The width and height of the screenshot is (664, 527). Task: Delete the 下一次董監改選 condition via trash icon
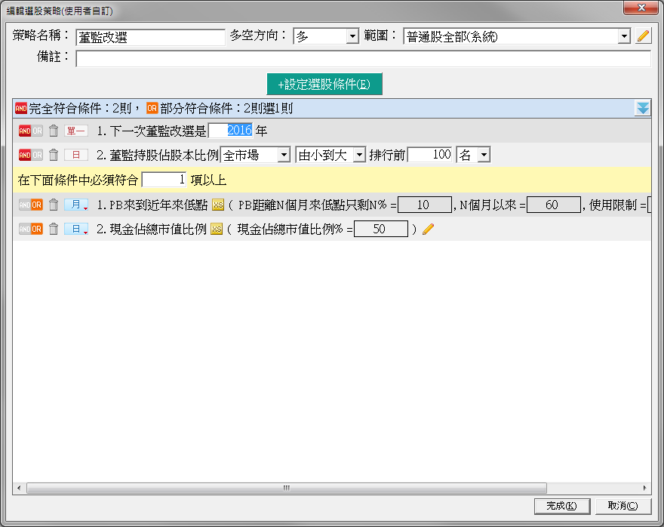54,131
